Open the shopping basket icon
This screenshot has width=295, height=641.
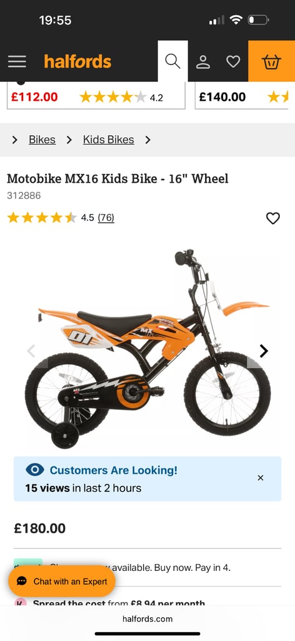pos(271,61)
